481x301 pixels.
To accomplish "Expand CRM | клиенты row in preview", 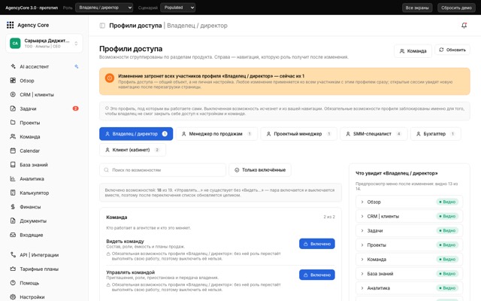I will tap(362, 216).
